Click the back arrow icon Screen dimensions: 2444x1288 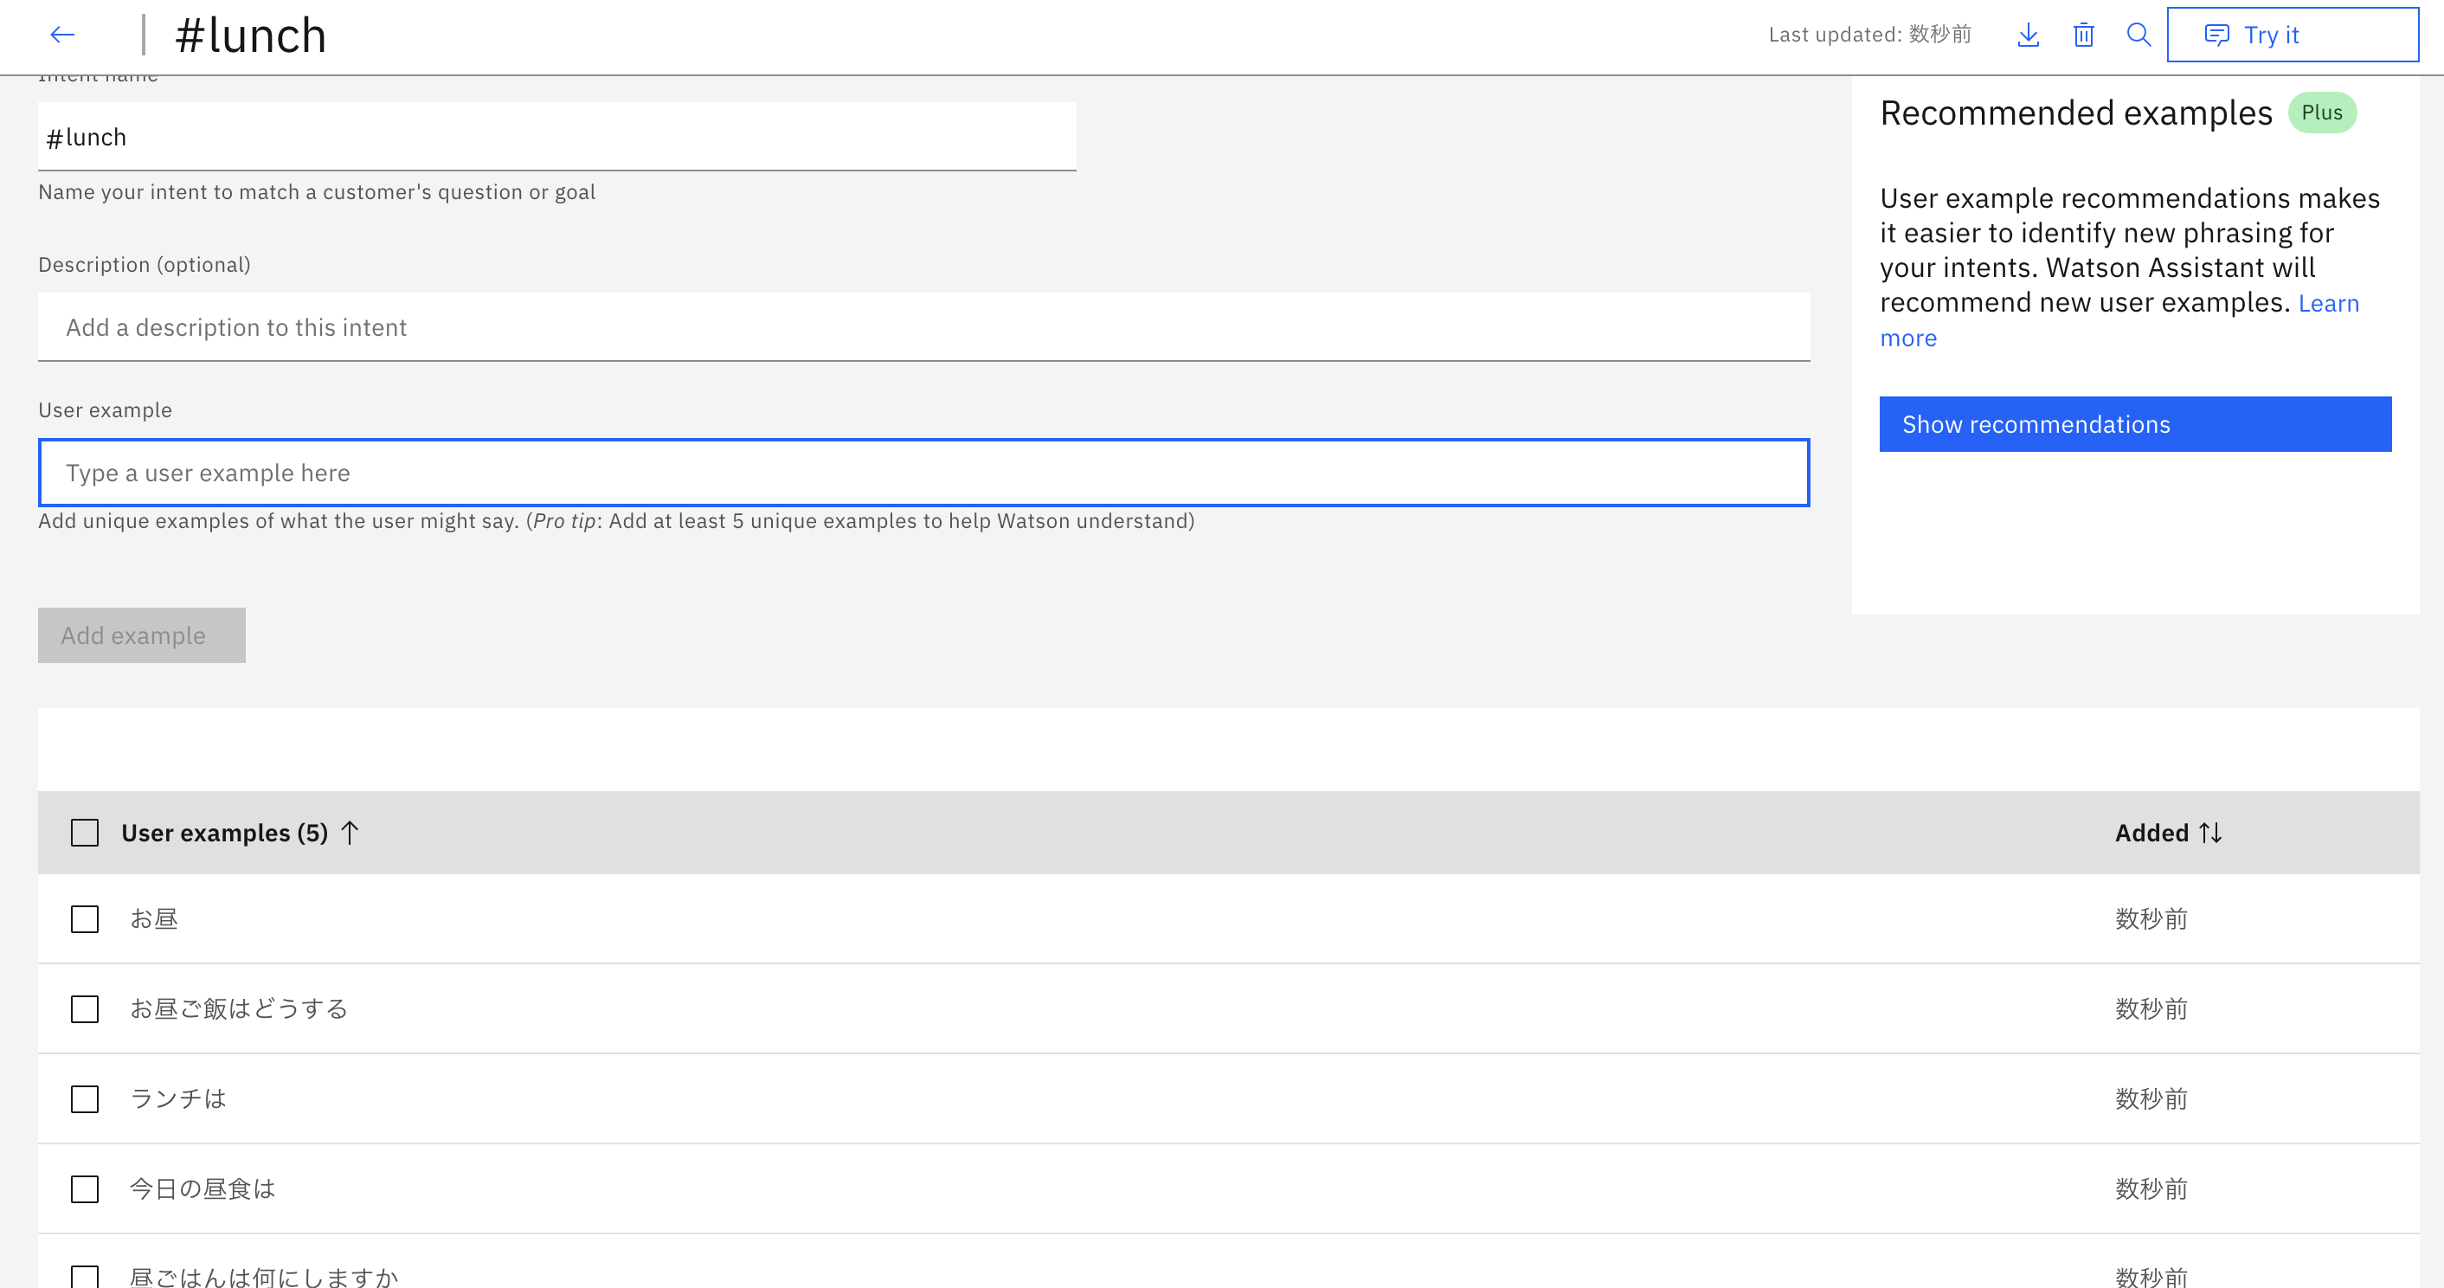62,35
